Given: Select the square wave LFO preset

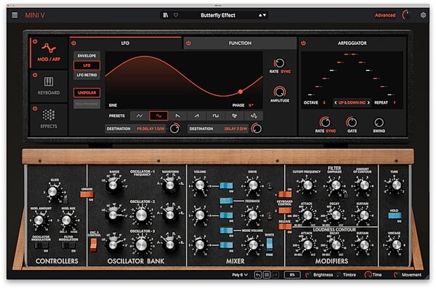Looking at the screenshot, I should [216, 116].
